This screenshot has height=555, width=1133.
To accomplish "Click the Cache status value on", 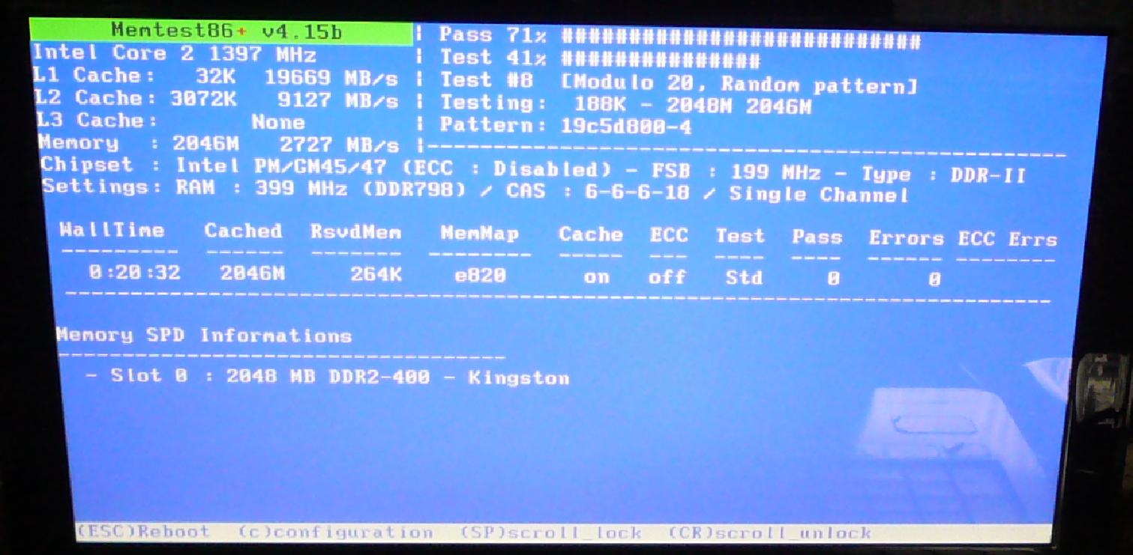I will point(597,278).
